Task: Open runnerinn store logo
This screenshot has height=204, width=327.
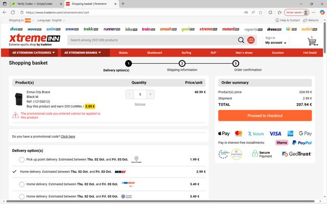Action: (112, 29)
